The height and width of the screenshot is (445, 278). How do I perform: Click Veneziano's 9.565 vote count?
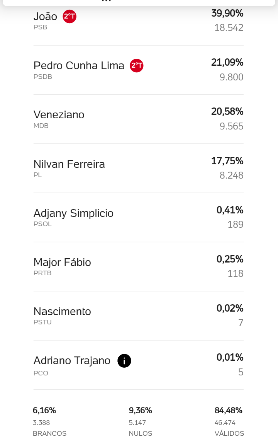pos(232,126)
